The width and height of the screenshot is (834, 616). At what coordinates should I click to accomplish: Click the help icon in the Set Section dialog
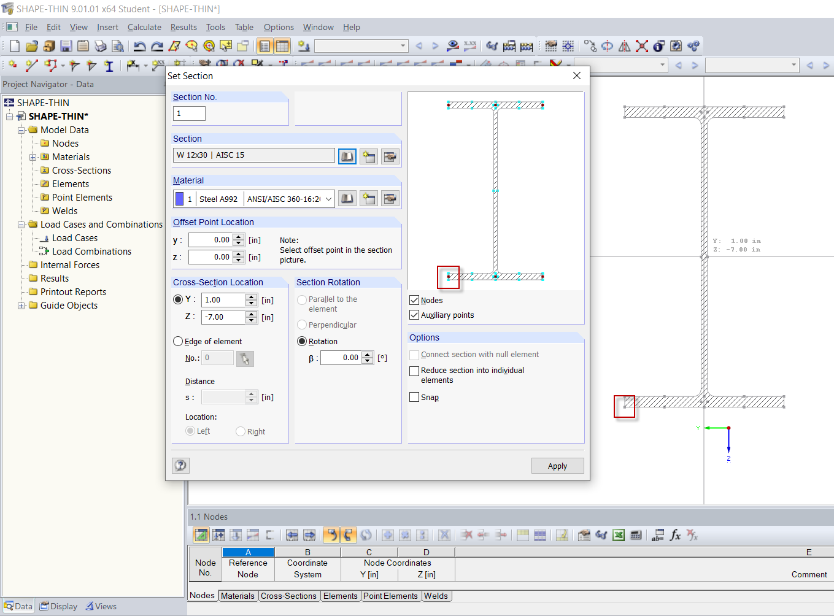click(x=180, y=465)
